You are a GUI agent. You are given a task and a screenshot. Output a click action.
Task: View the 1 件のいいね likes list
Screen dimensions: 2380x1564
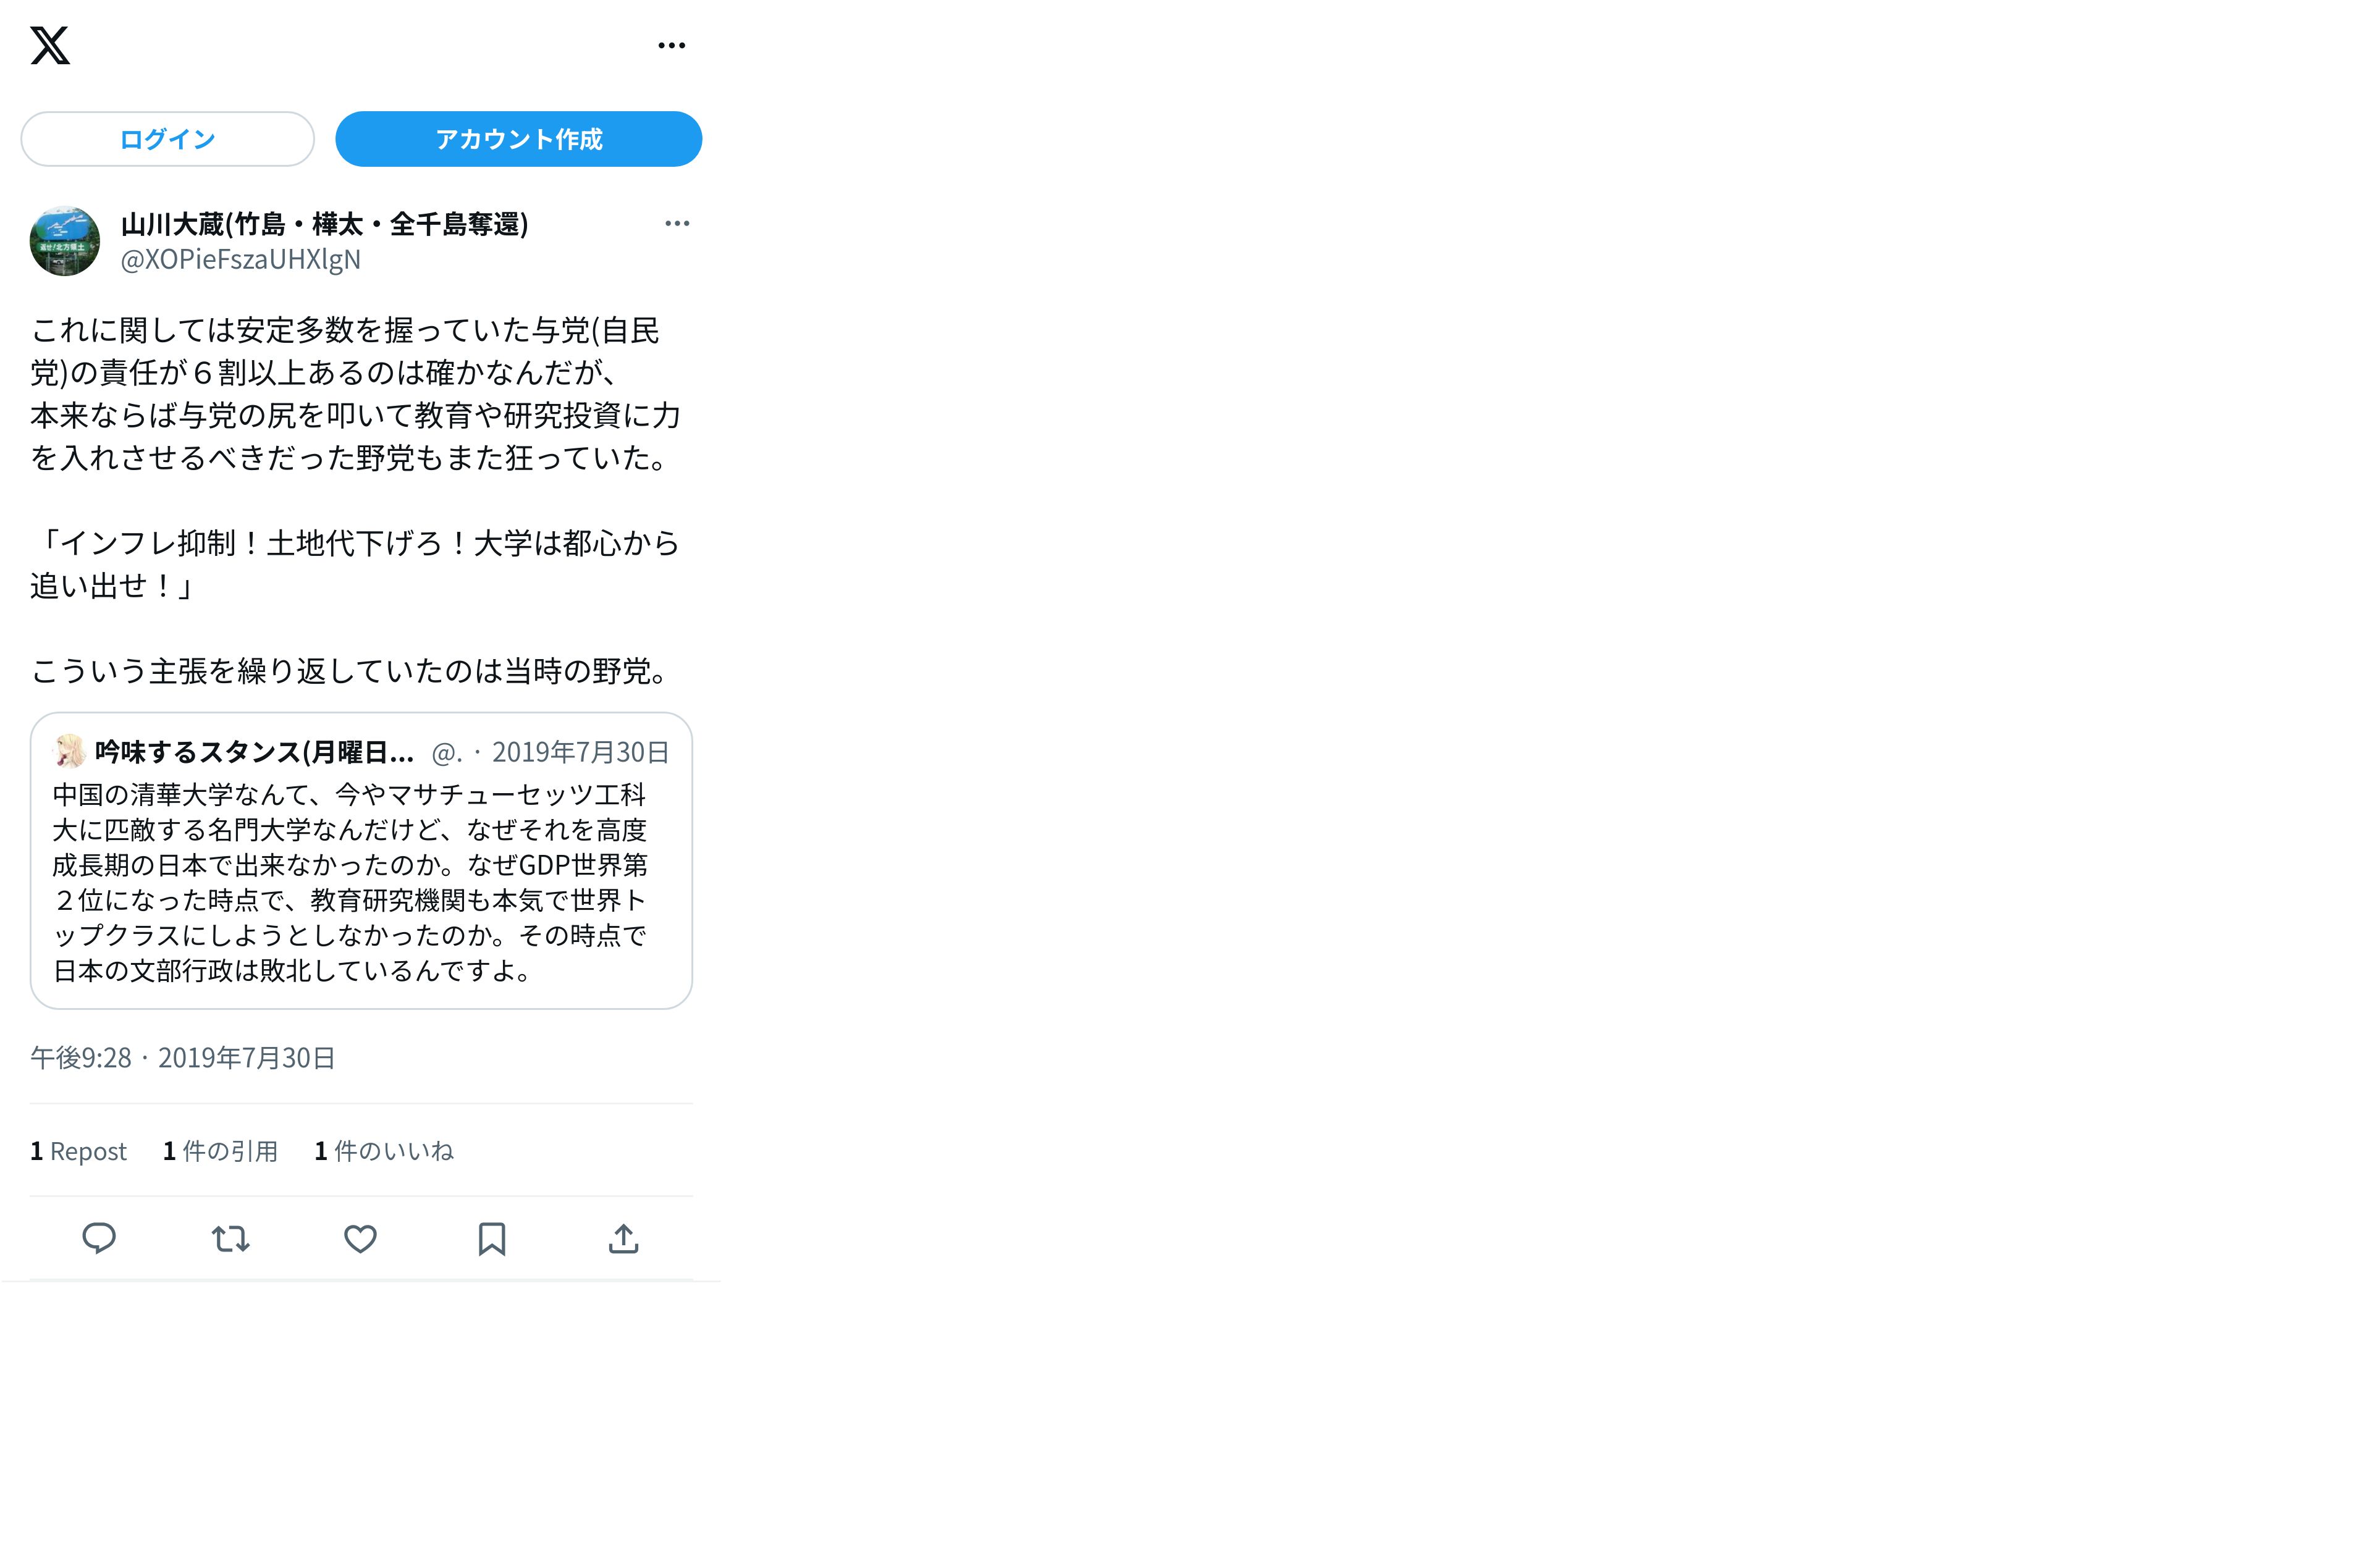pyautogui.click(x=384, y=1151)
